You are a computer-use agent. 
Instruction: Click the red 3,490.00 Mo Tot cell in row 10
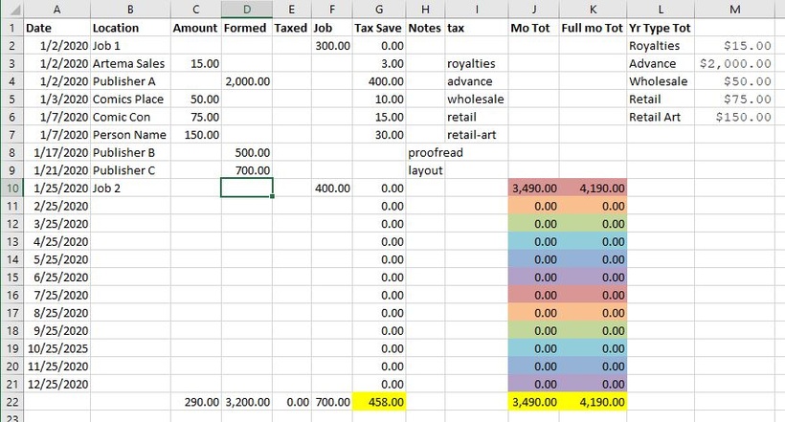pyautogui.click(x=533, y=189)
